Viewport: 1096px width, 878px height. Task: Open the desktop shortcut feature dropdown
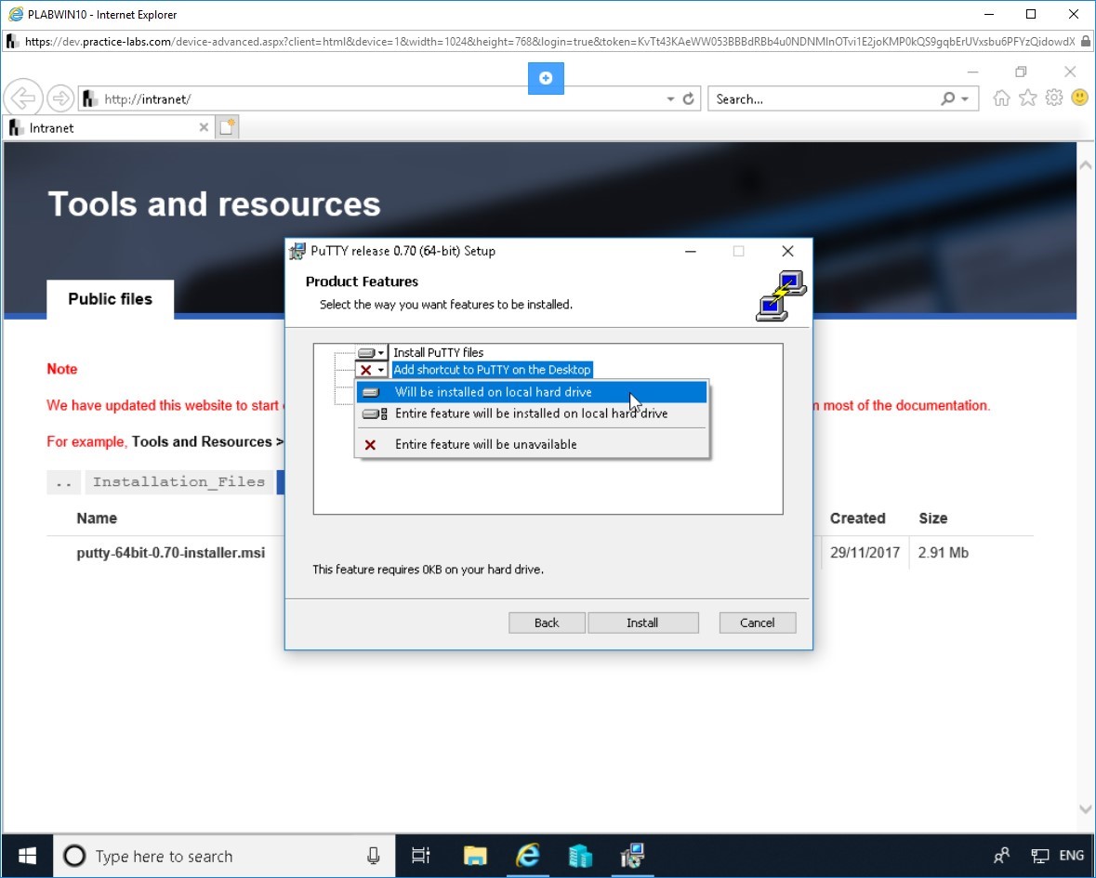(371, 370)
